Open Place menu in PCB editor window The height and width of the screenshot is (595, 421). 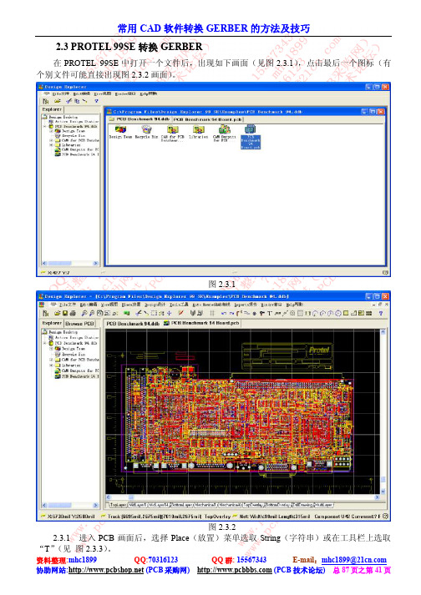pos(131,305)
